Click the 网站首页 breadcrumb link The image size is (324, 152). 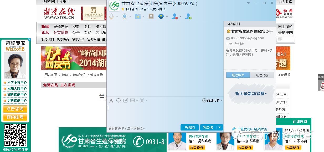coord(51,75)
